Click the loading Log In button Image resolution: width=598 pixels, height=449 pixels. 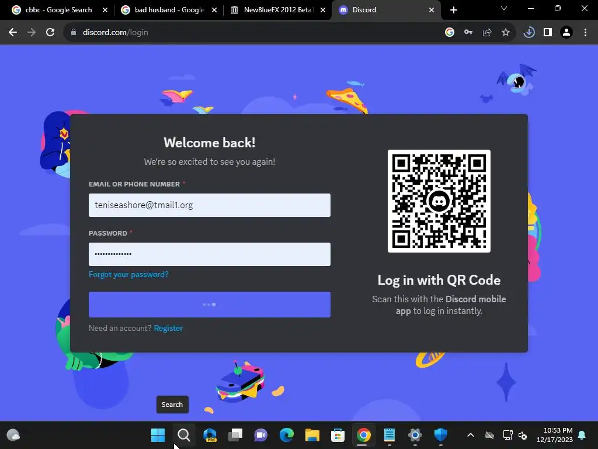pos(210,305)
